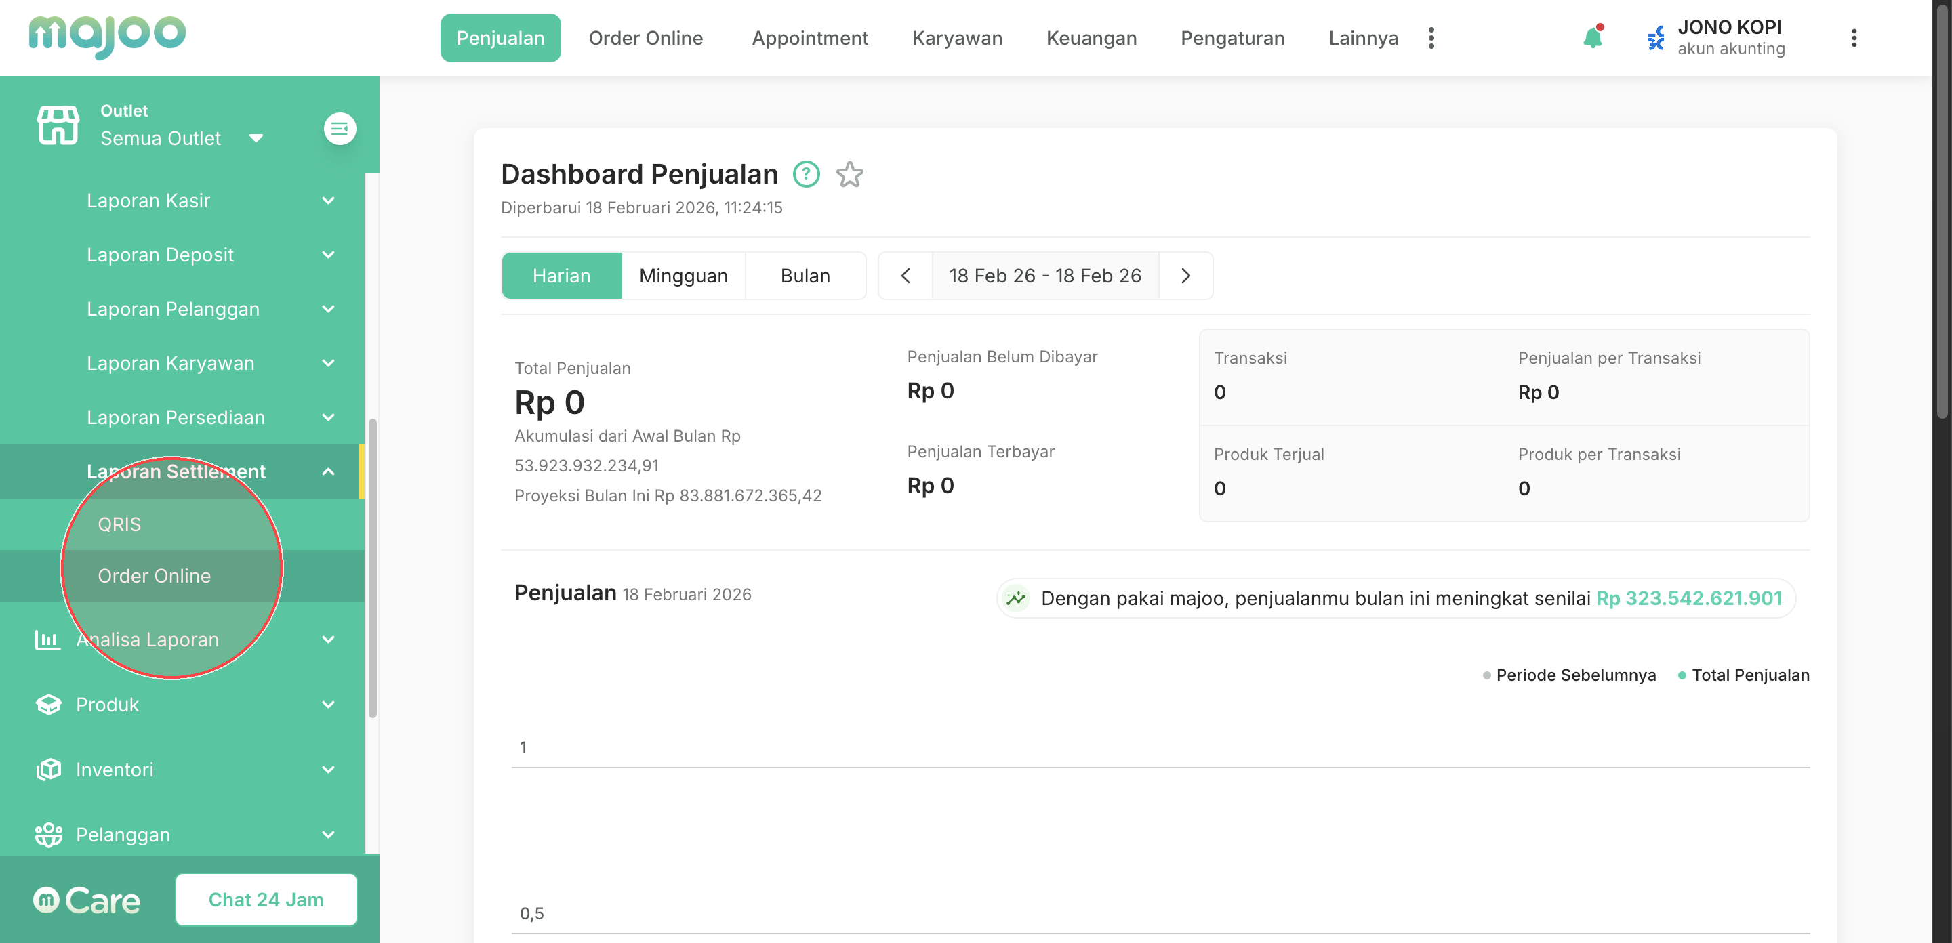The image size is (1952, 943).
Task: Collapse Laporan Settlement section
Action: [328, 472]
